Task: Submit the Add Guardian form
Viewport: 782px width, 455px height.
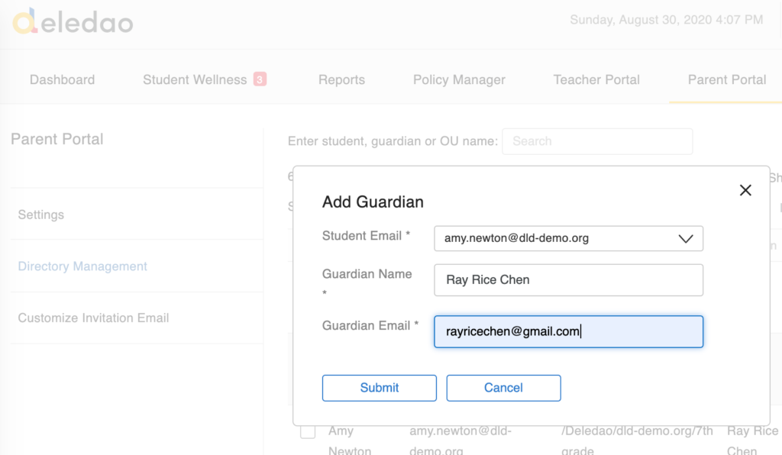Action: coord(379,388)
